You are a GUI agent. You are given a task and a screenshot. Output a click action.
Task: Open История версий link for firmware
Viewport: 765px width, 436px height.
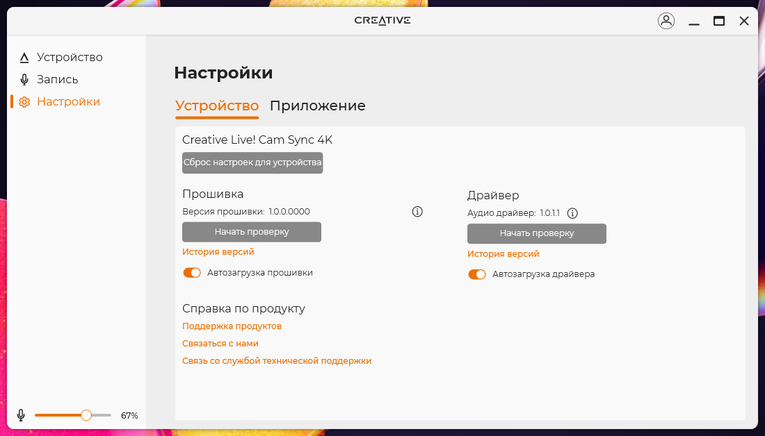pyautogui.click(x=218, y=252)
